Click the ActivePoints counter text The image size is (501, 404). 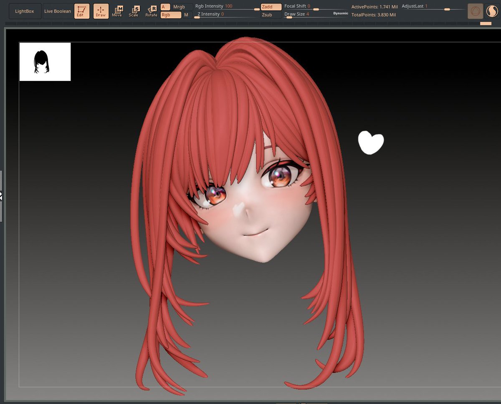pyautogui.click(x=375, y=7)
